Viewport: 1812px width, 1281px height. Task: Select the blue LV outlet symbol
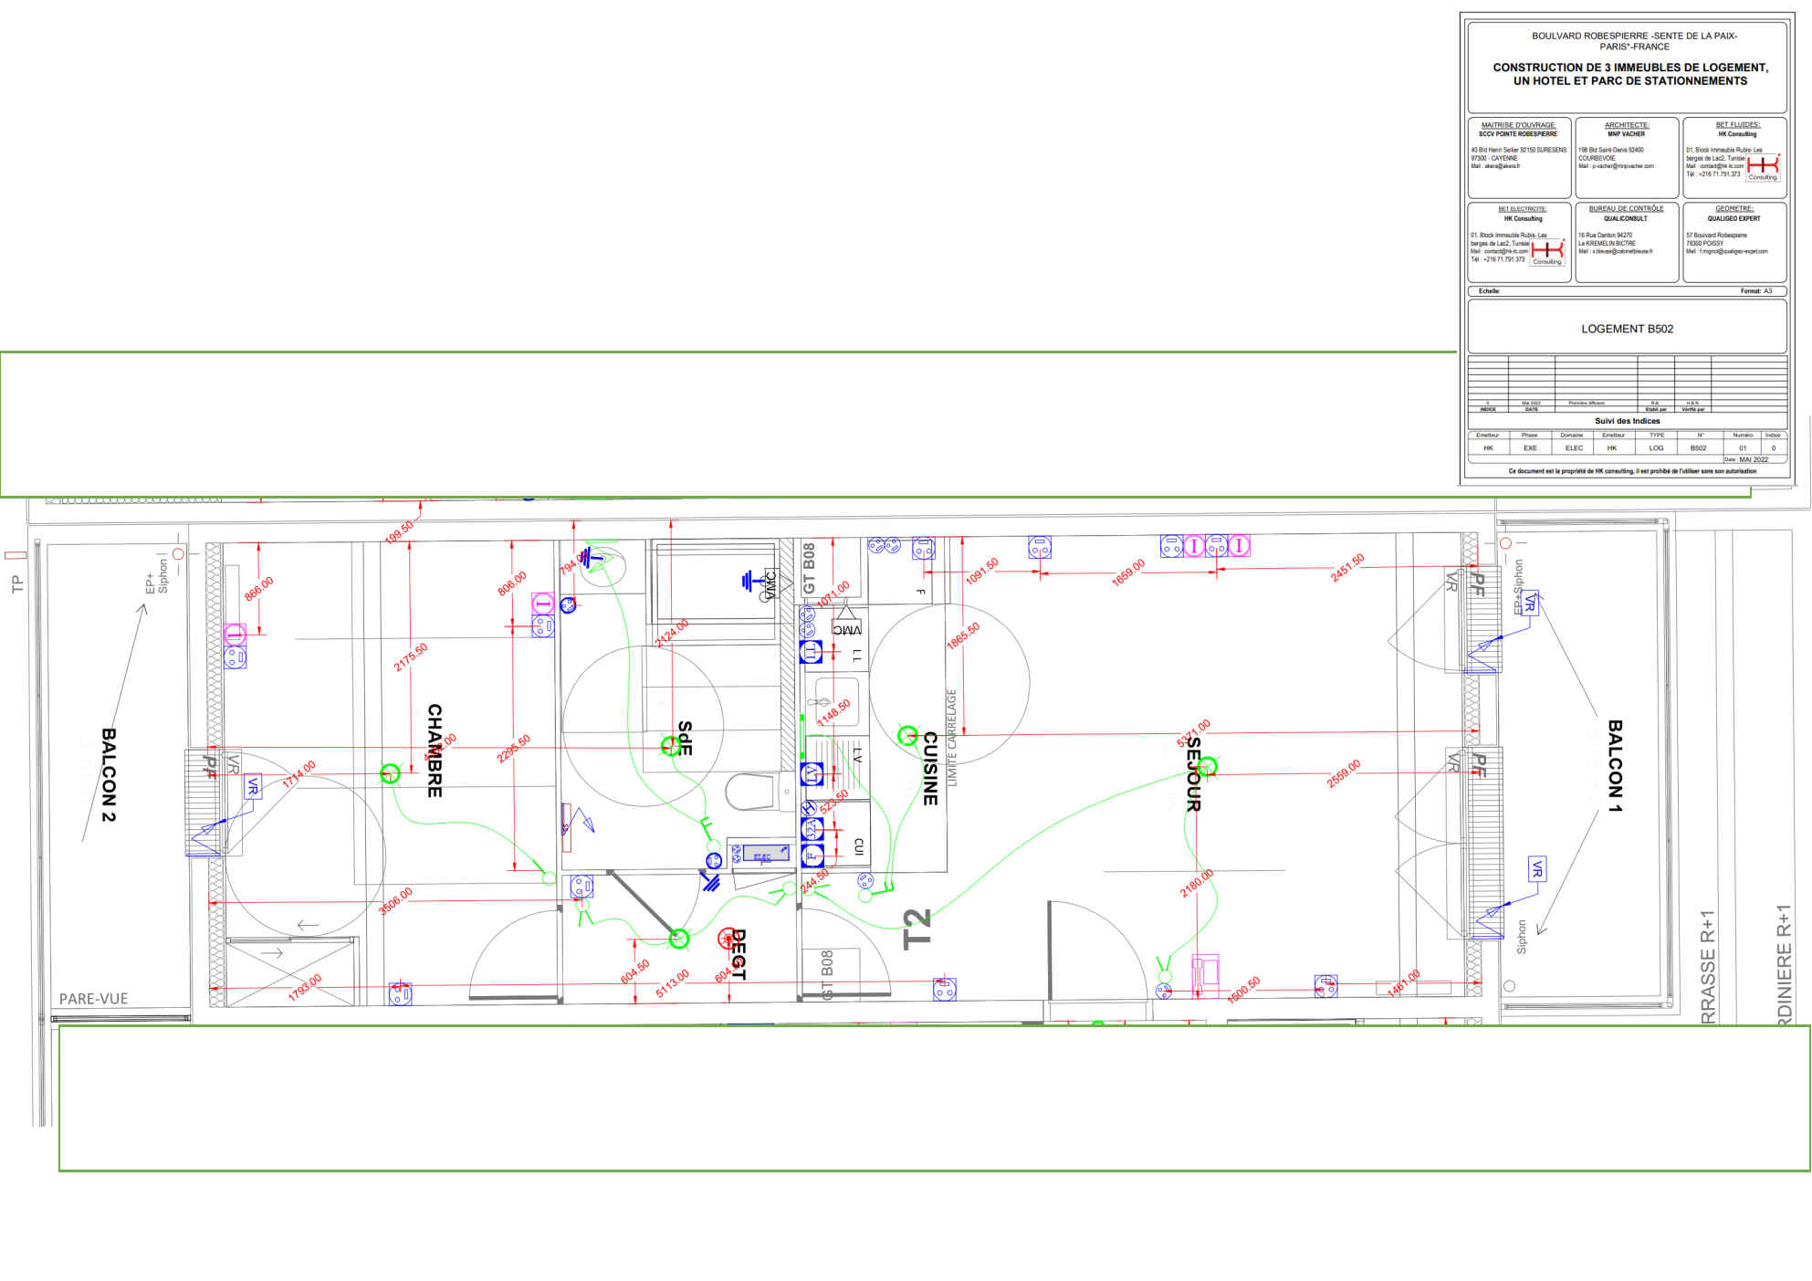click(812, 774)
